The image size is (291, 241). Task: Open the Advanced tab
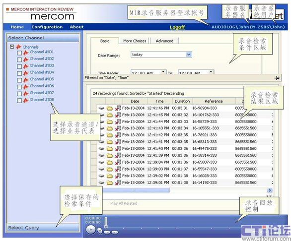[x=164, y=41]
